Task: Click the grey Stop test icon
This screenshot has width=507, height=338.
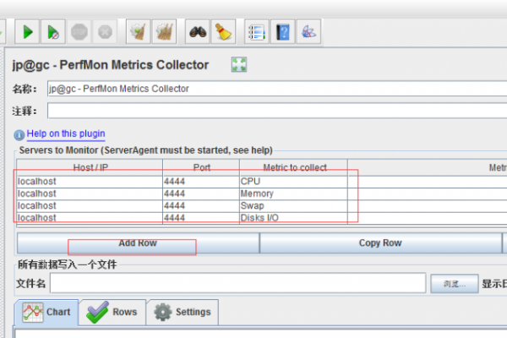Action: tap(79, 33)
